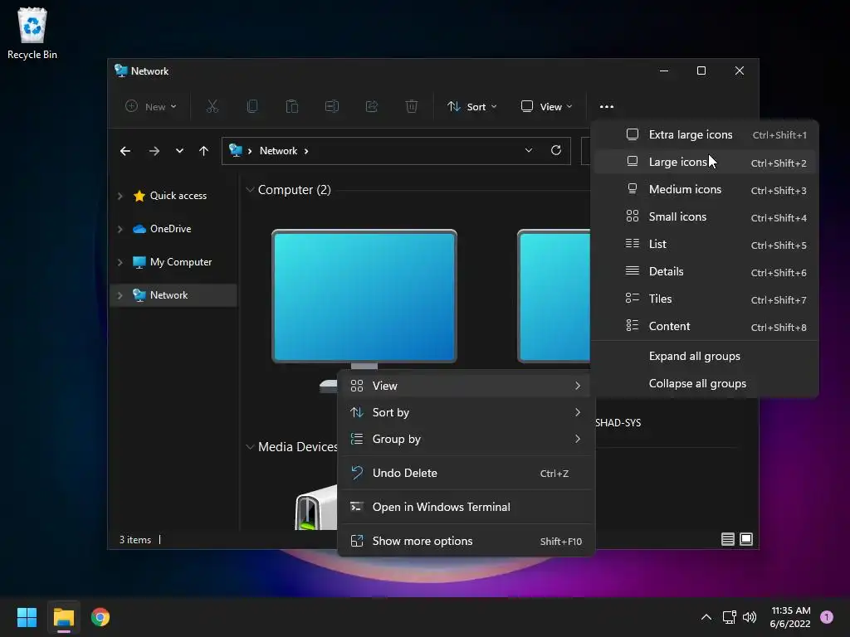850x637 pixels.
Task: Open notification badge in taskbar corner
Action: [827, 616]
